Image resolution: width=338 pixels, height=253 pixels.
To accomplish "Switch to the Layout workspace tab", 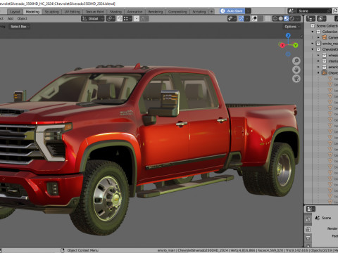I will pyautogui.click(x=15, y=11).
